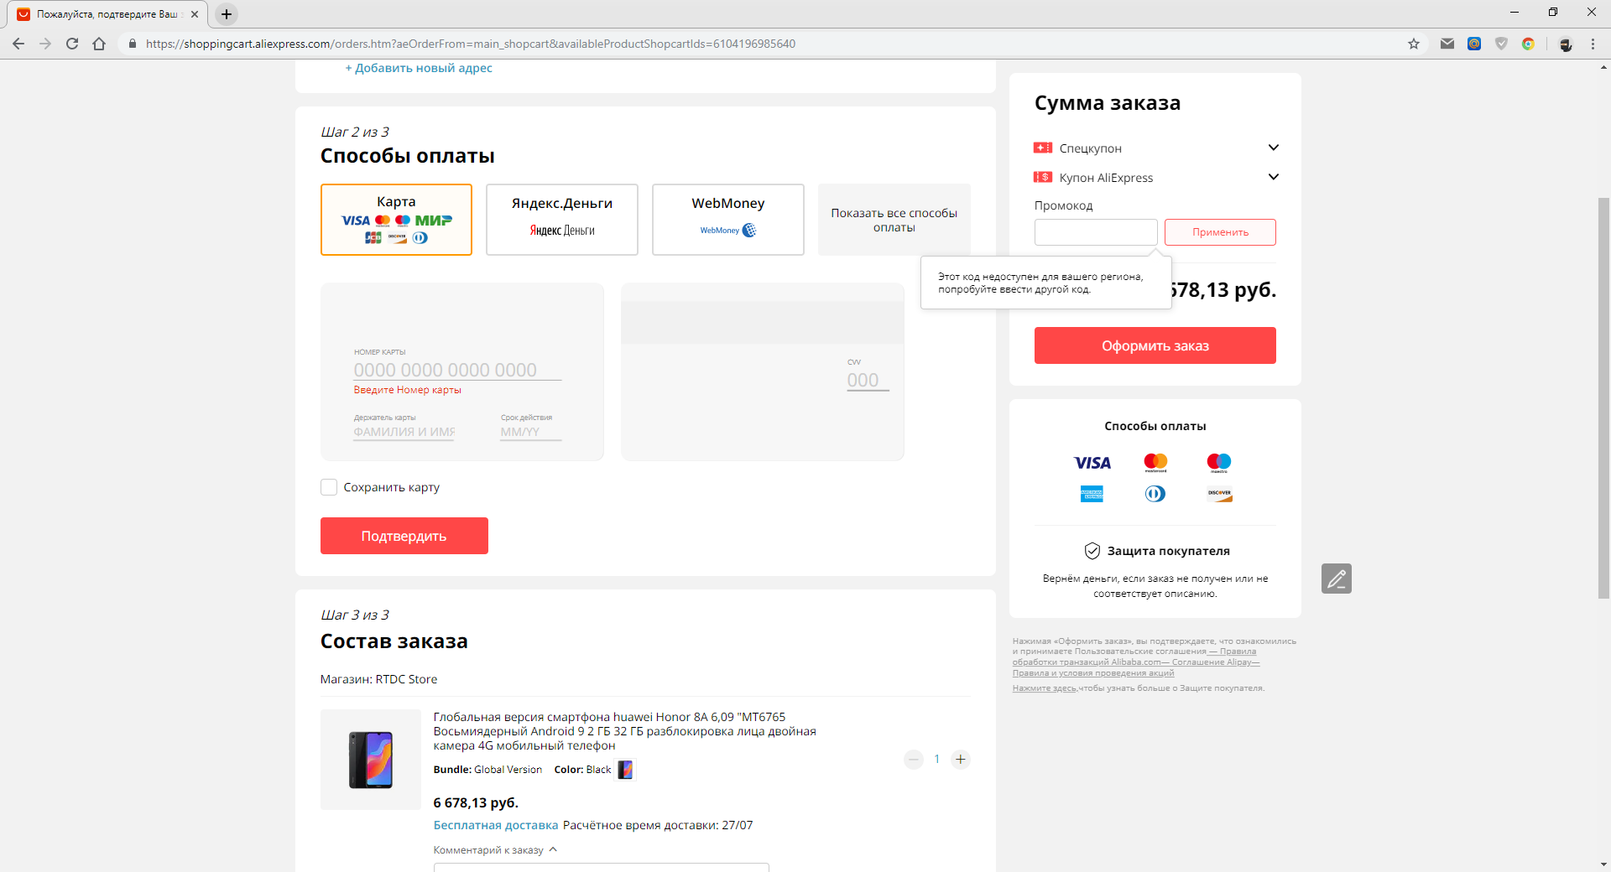Click the Подтвердить button
Image resolution: width=1611 pixels, height=872 pixels.
pyautogui.click(x=404, y=536)
